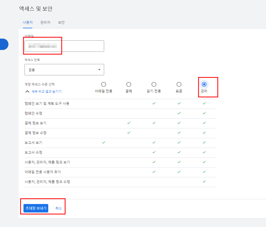Select the 표준 access level radio button
Screen dimensions: 266x227
pyautogui.click(x=179, y=84)
